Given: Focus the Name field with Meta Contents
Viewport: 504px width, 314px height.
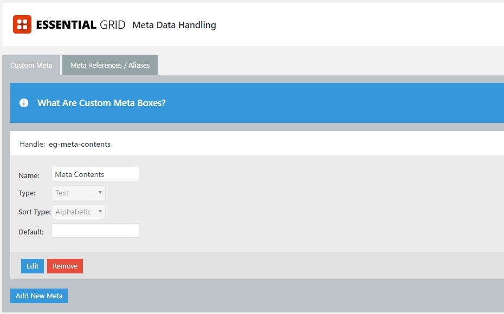Looking at the screenshot, I should (x=95, y=174).
